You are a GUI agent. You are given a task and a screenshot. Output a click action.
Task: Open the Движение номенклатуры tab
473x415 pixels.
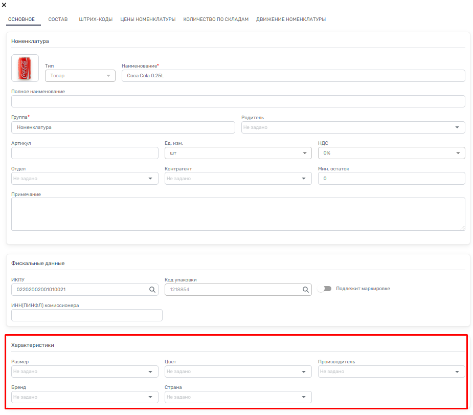[x=290, y=19]
